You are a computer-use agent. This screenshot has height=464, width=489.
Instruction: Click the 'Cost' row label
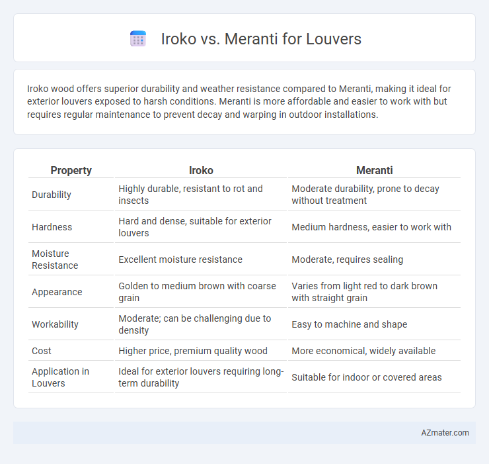tap(41, 351)
